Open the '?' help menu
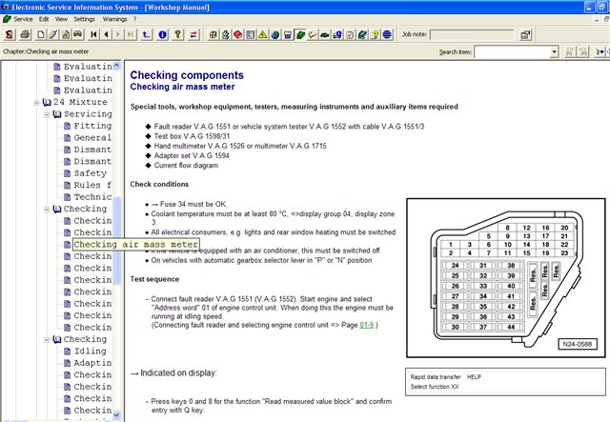610x422 pixels. [134, 19]
